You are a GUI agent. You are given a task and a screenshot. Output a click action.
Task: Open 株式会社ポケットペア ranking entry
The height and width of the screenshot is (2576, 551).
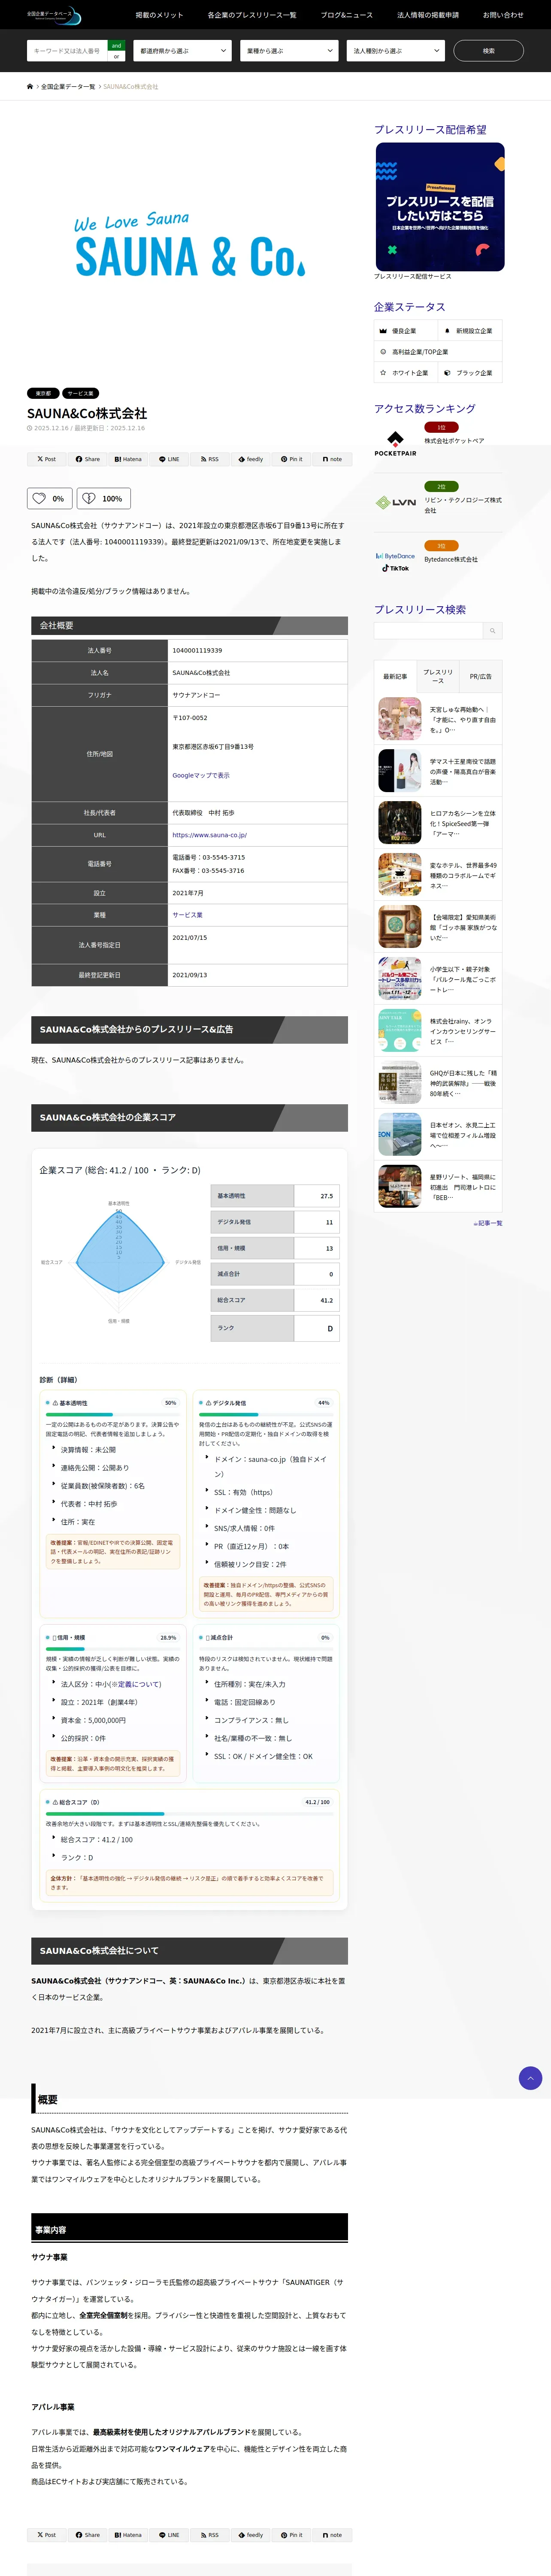point(454,441)
